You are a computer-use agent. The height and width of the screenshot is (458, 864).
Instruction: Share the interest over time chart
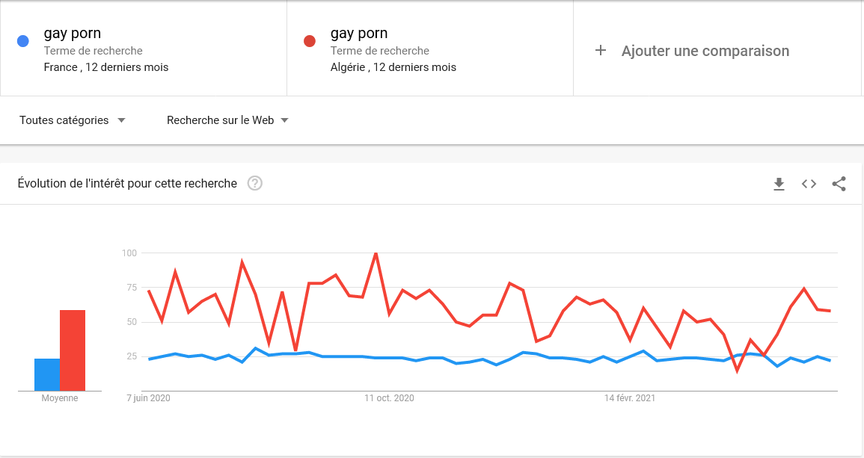[839, 184]
